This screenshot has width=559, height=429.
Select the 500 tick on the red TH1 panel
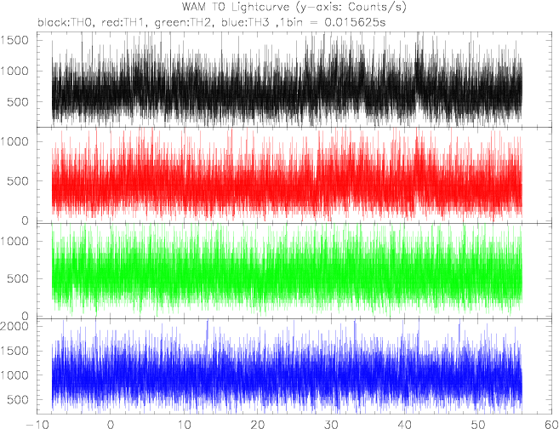(x=18, y=181)
